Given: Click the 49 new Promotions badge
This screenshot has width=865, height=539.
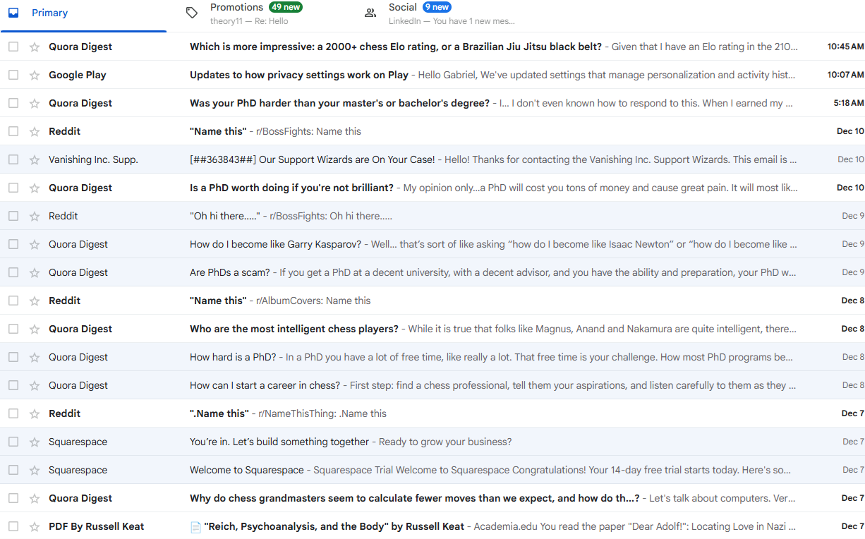Looking at the screenshot, I should pos(286,7).
